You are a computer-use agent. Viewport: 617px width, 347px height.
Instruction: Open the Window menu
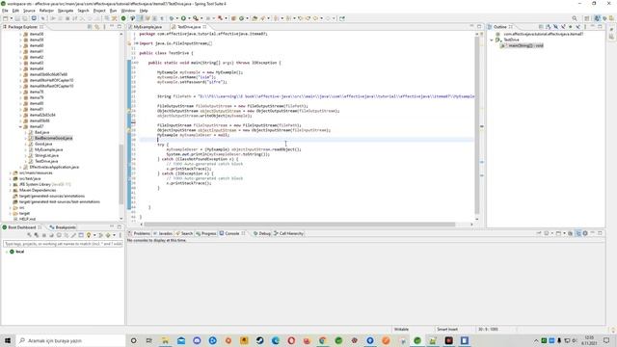(x=128, y=11)
